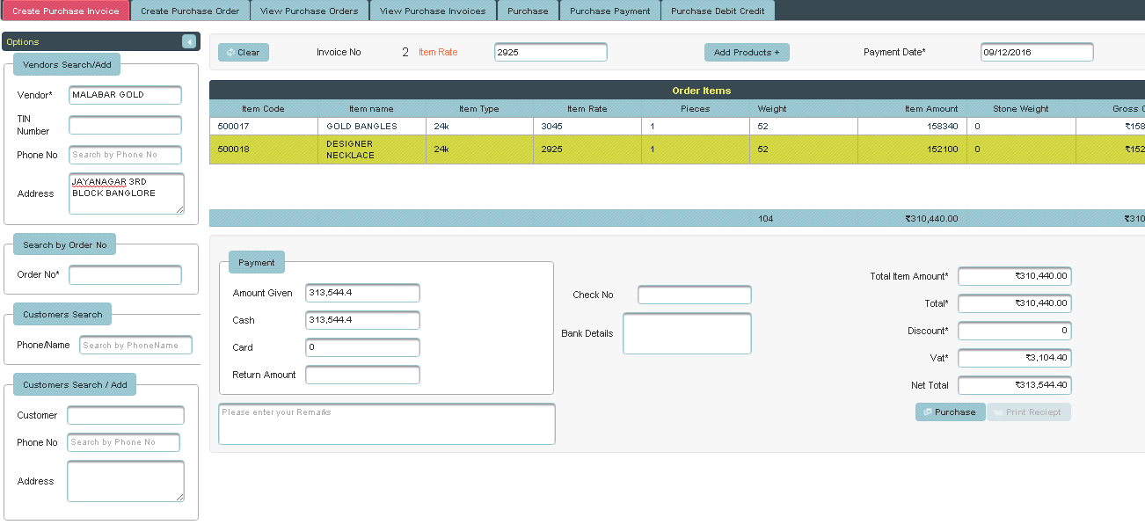Click the Payment Date field

[1036, 53]
